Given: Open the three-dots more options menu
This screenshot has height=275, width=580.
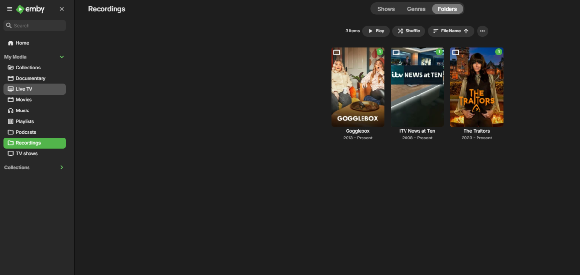Looking at the screenshot, I should (482, 31).
